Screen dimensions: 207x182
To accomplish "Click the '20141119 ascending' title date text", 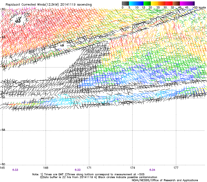I will (x=76, y=5).
